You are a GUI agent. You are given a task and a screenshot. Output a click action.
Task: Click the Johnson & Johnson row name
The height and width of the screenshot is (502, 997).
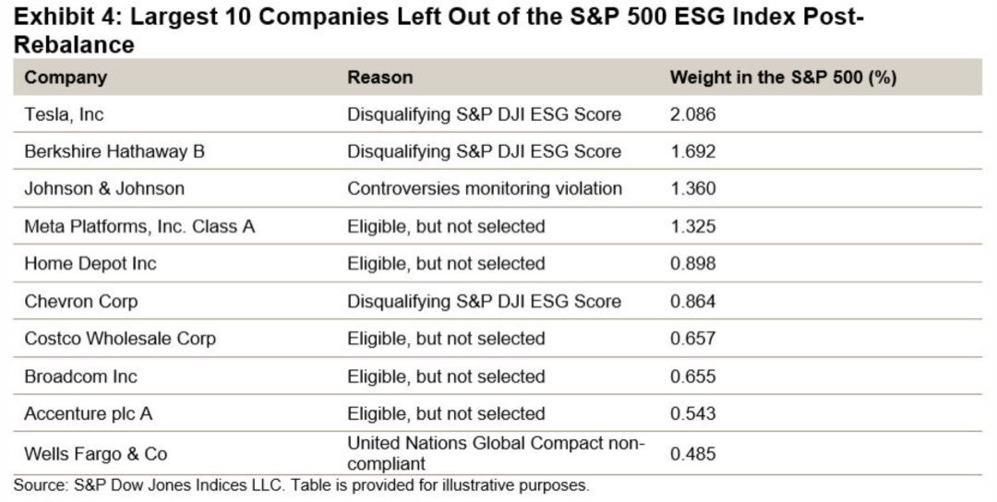[x=104, y=188]
